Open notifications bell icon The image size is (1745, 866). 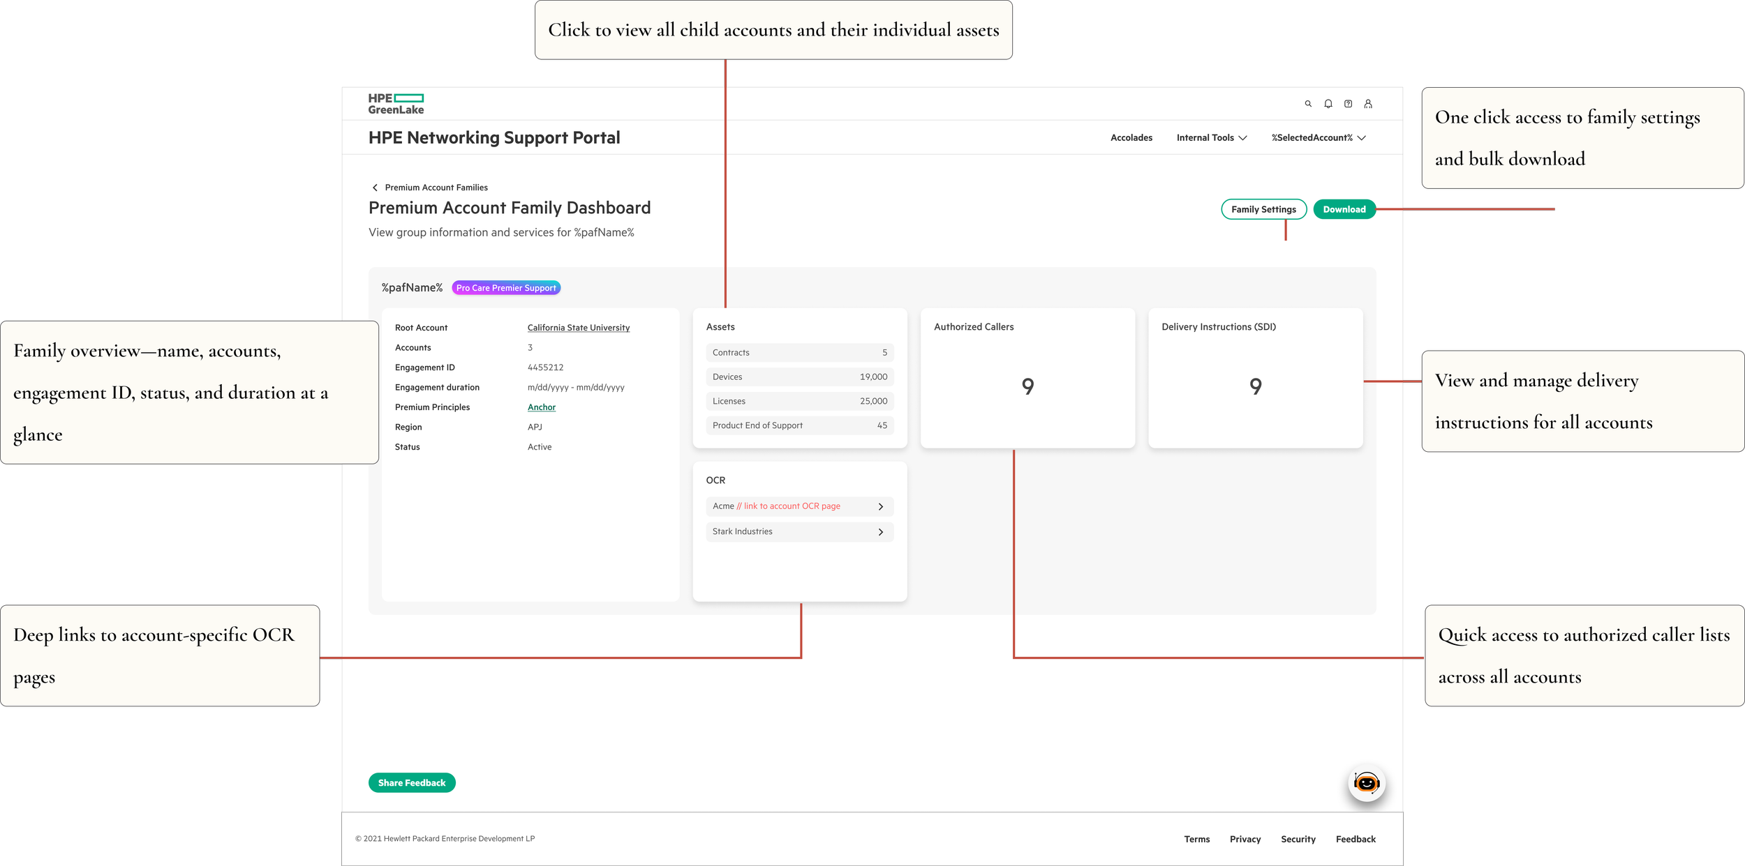point(1328,104)
